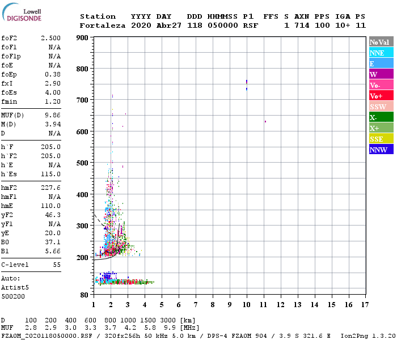Screen dimensions: 397x340
Task: Click the fxI value 2.90
Action: (x=53, y=83)
